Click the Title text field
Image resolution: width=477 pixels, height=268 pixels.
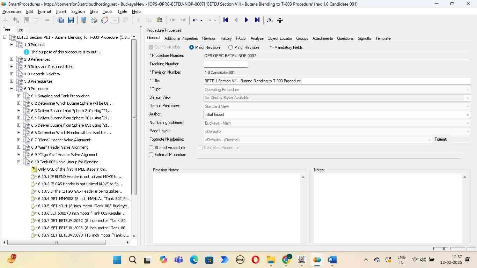pos(337,81)
